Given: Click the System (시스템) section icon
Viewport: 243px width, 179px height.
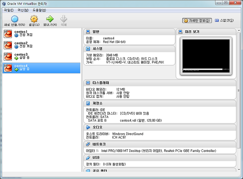Looking at the screenshot, I should point(88,49).
